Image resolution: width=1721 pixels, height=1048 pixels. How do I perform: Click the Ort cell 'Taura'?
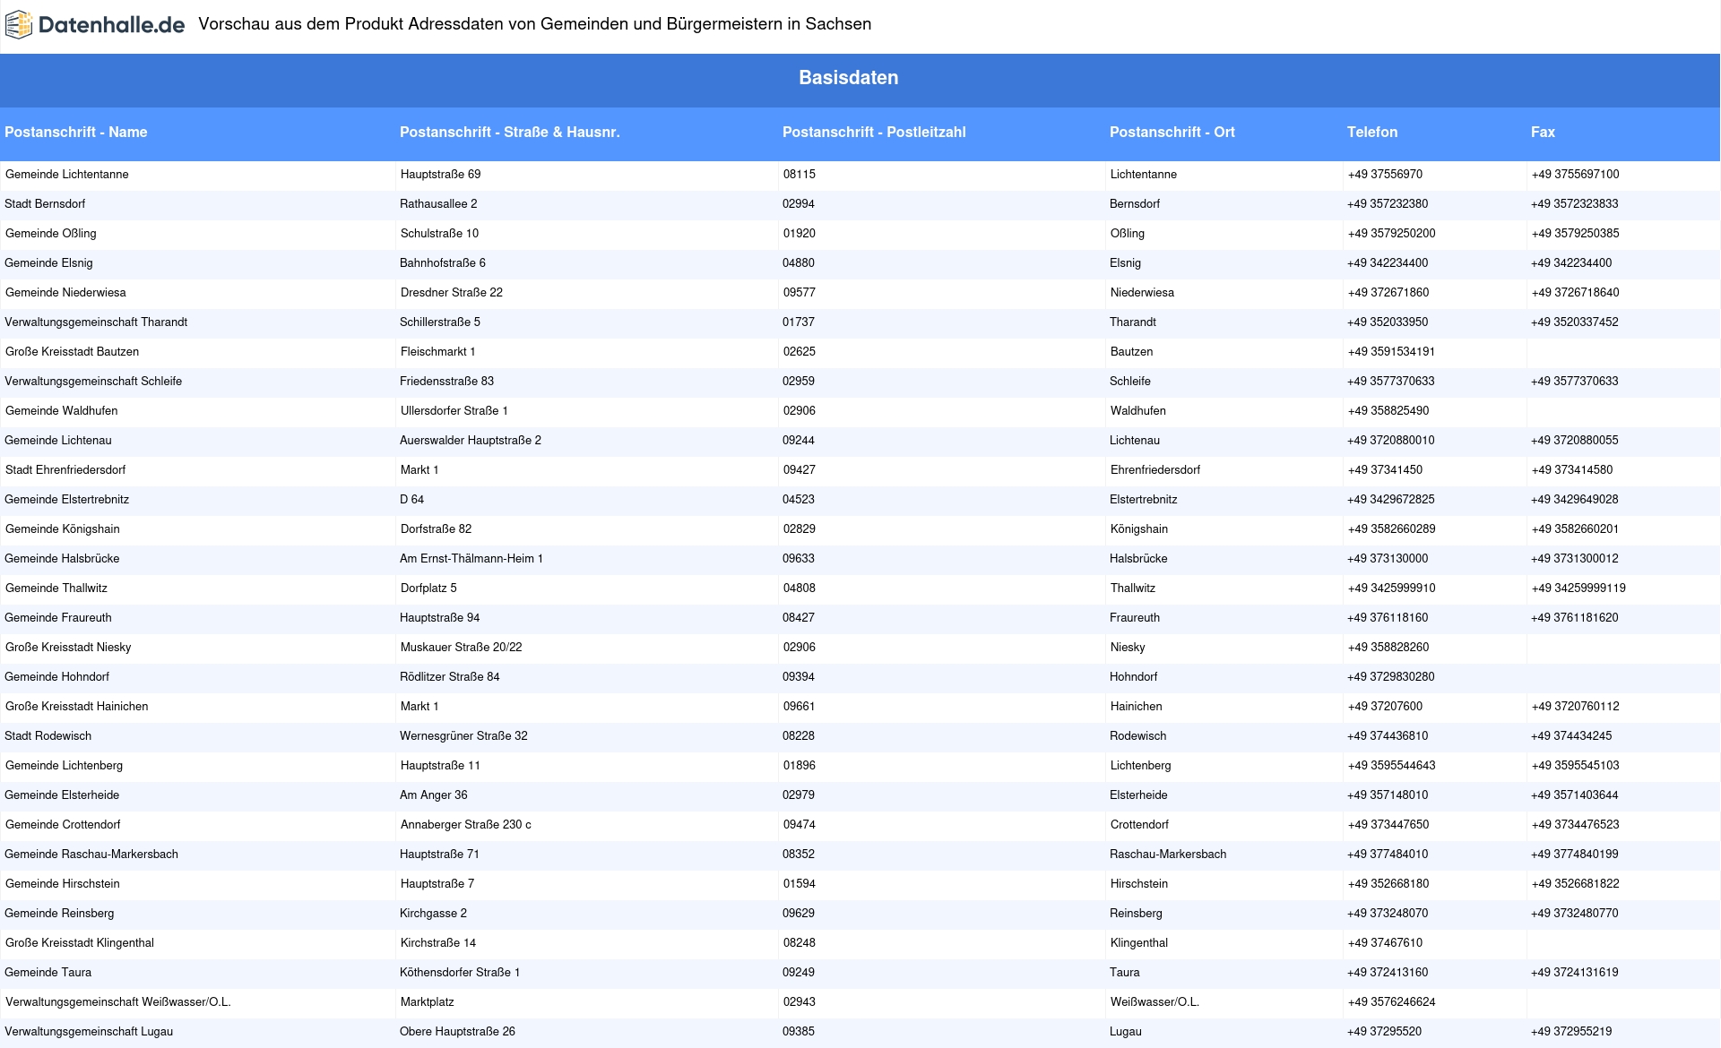(x=1124, y=973)
